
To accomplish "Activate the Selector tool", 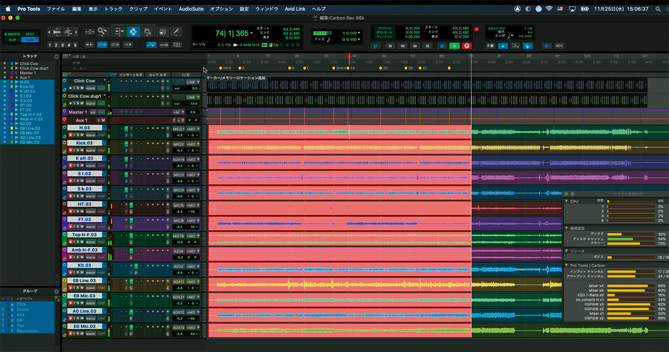I will (133, 32).
